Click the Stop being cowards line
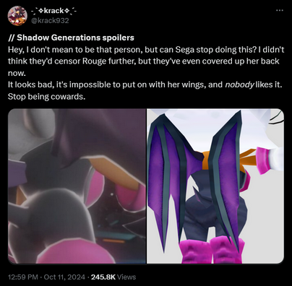Screen dimensions: 292x286 click(47, 97)
